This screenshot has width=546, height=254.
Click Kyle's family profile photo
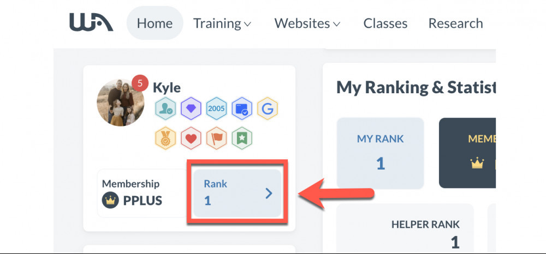pyautogui.click(x=120, y=103)
